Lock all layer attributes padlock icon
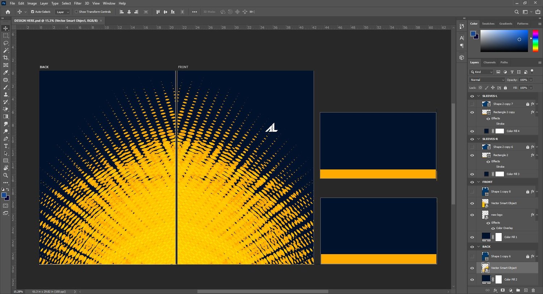The image size is (543, 294). pyautogui.click(x=506, y=88)
